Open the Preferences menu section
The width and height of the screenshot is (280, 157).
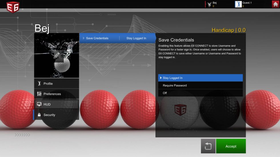(x=57, y=94)
